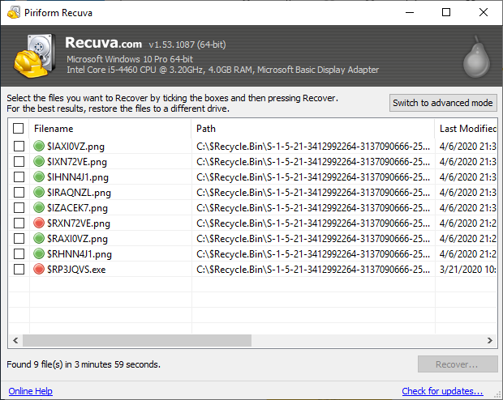Select file name $RAXI0VZ.png
The image size is (503, 400).
pos(77,239)
